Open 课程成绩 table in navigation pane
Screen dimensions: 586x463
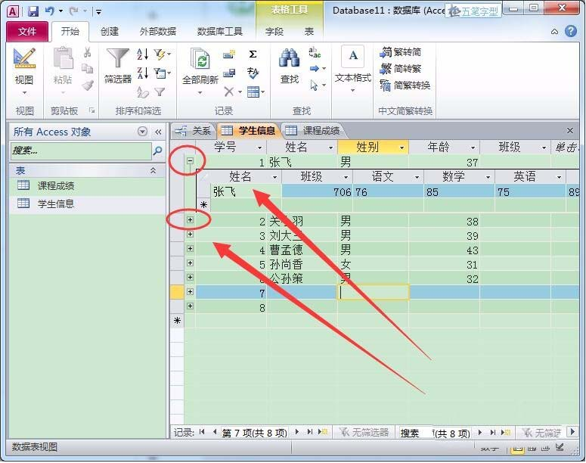point(56,186)
